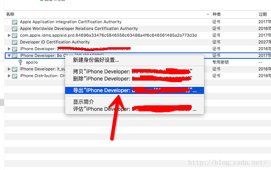The image size is (271, 170).
Task: Click certificate icon of iPhone Developer: Bo row
Action: tap(15, 56)
